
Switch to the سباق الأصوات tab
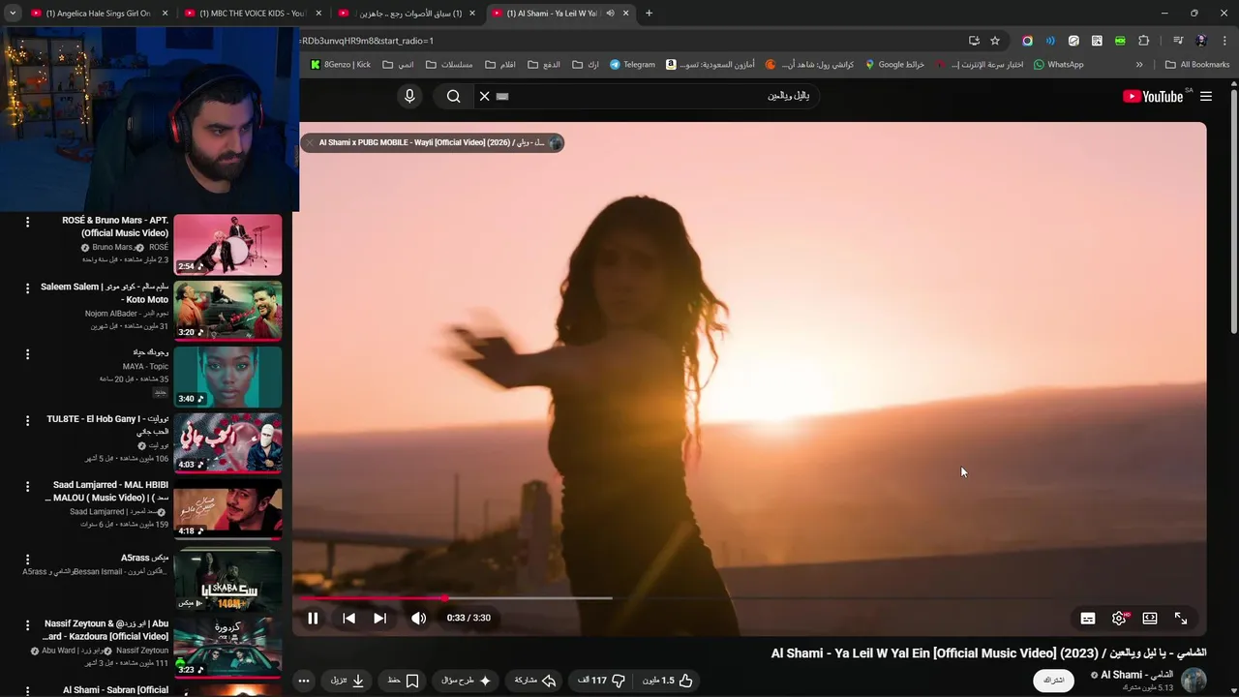[x=407, y=14]
